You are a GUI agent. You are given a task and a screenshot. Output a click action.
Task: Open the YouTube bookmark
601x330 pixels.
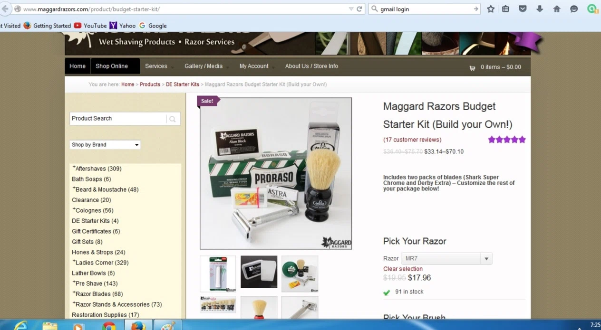90,26
